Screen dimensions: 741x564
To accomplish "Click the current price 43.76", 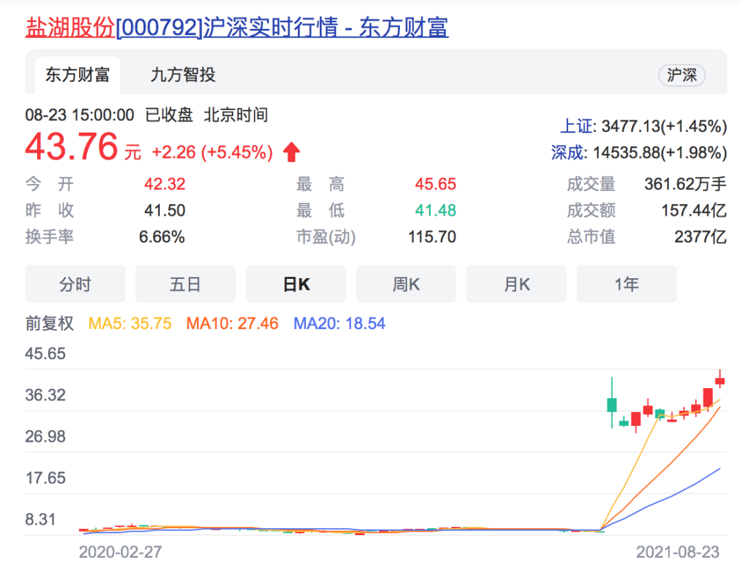I will coord(72,148).
